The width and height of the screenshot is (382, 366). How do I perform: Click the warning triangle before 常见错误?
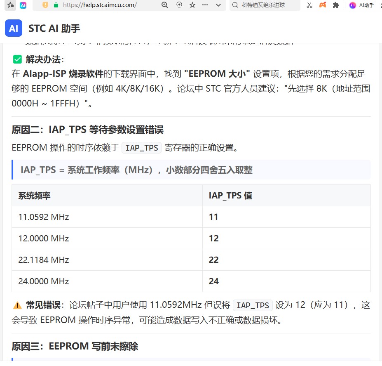[17, 305]
